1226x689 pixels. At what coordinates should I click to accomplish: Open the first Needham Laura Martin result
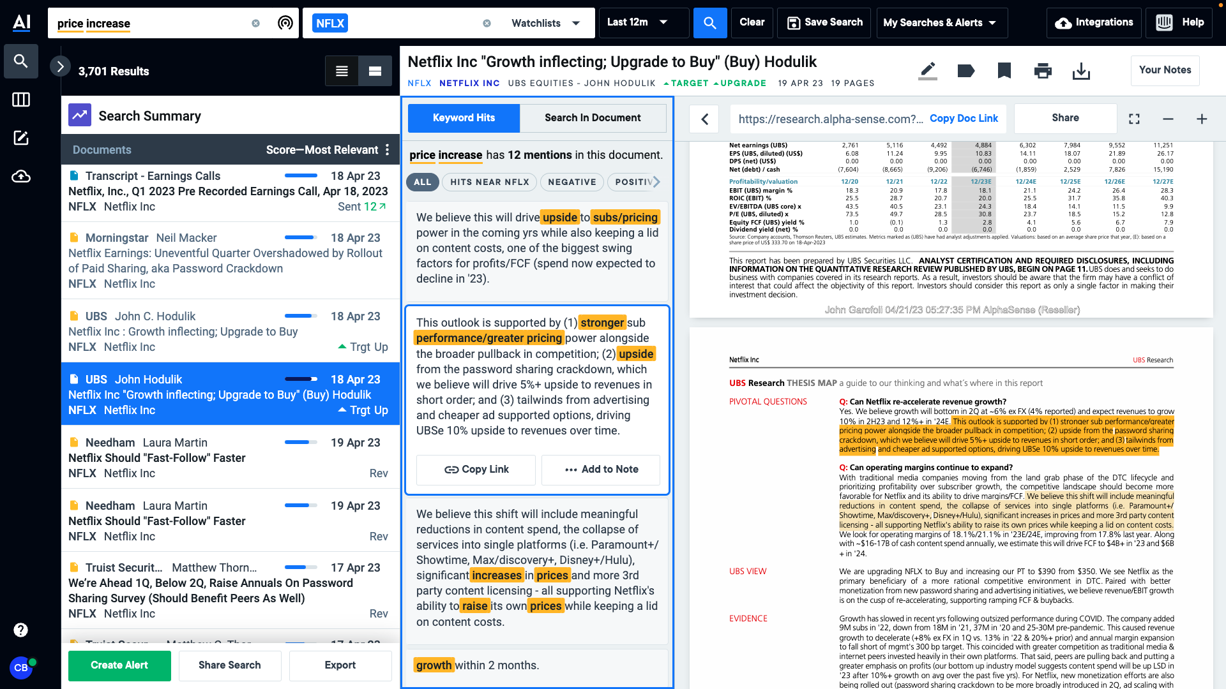230,458
